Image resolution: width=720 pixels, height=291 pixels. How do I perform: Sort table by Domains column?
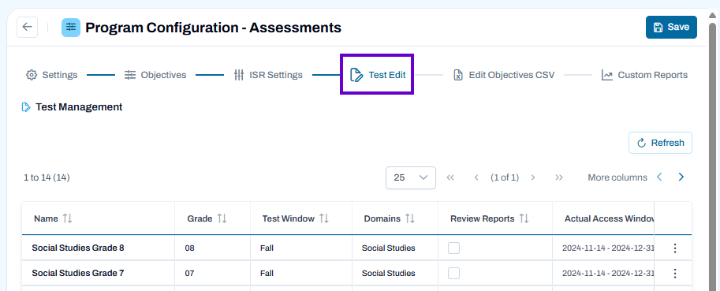pyautogui.click(x=410, y=219)
